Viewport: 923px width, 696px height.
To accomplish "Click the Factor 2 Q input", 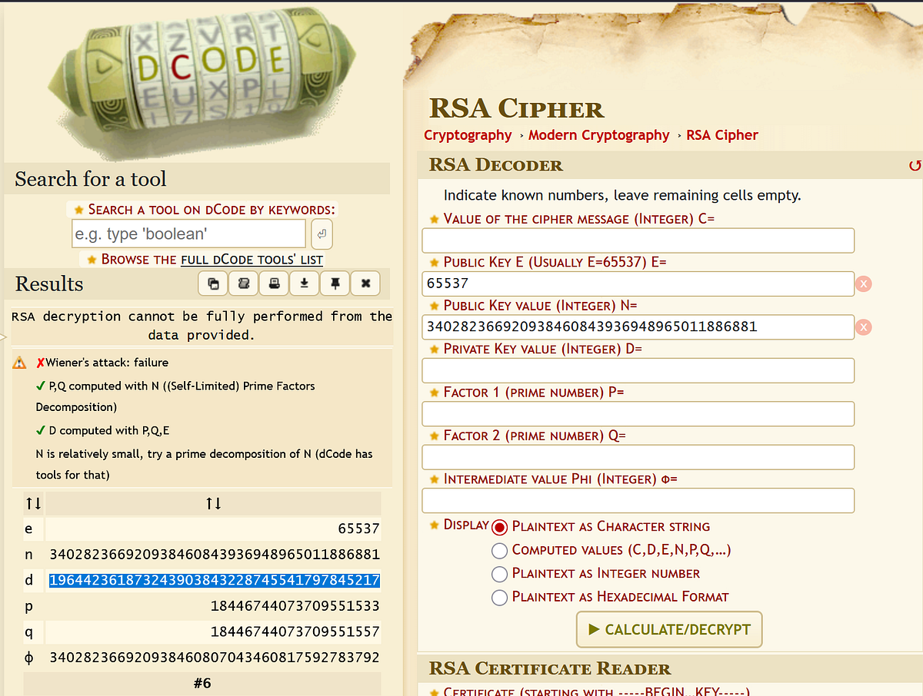I will click(x=638, y=457).
